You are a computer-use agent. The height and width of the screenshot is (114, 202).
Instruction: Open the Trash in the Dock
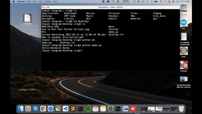[x=181, y=109]
